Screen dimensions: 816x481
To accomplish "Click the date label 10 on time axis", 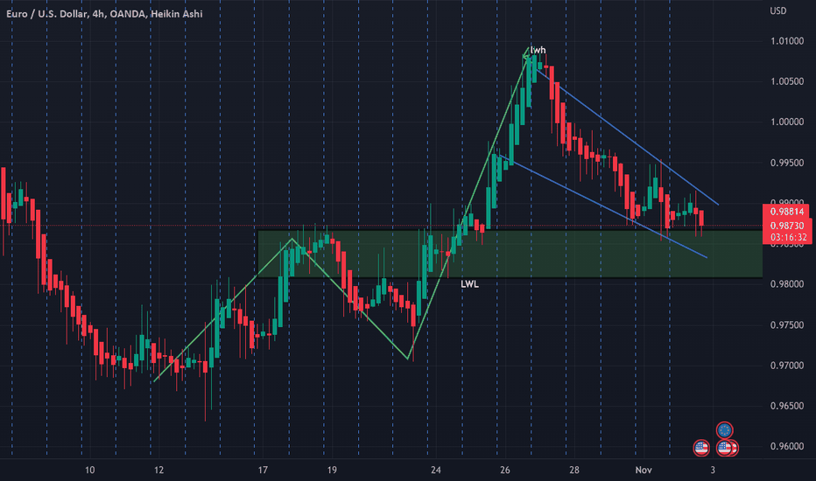I will [89, 471].
